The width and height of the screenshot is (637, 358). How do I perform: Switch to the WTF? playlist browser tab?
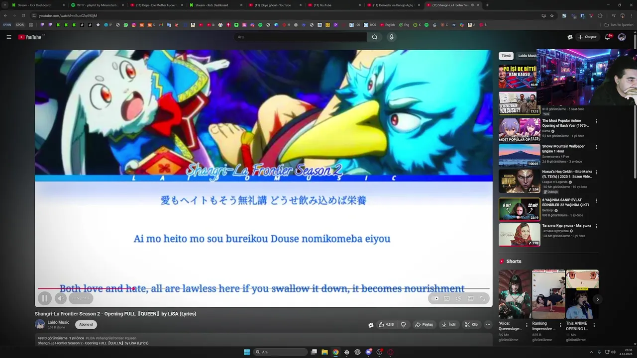97,5
